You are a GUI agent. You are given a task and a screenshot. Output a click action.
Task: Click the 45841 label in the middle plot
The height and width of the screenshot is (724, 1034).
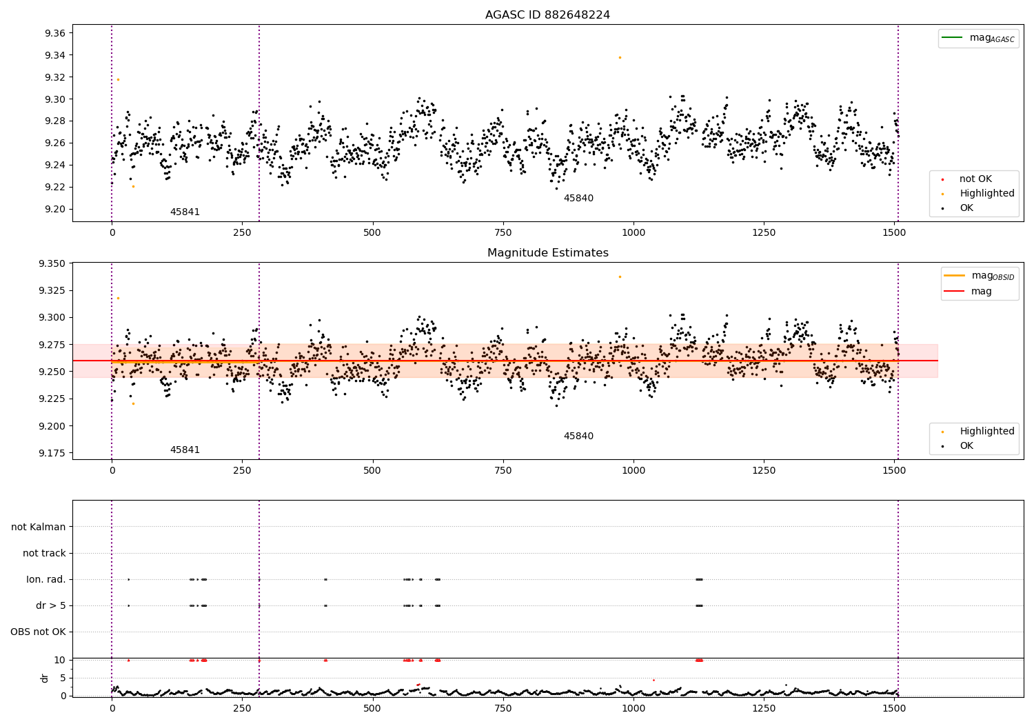[x=185, y=450]
